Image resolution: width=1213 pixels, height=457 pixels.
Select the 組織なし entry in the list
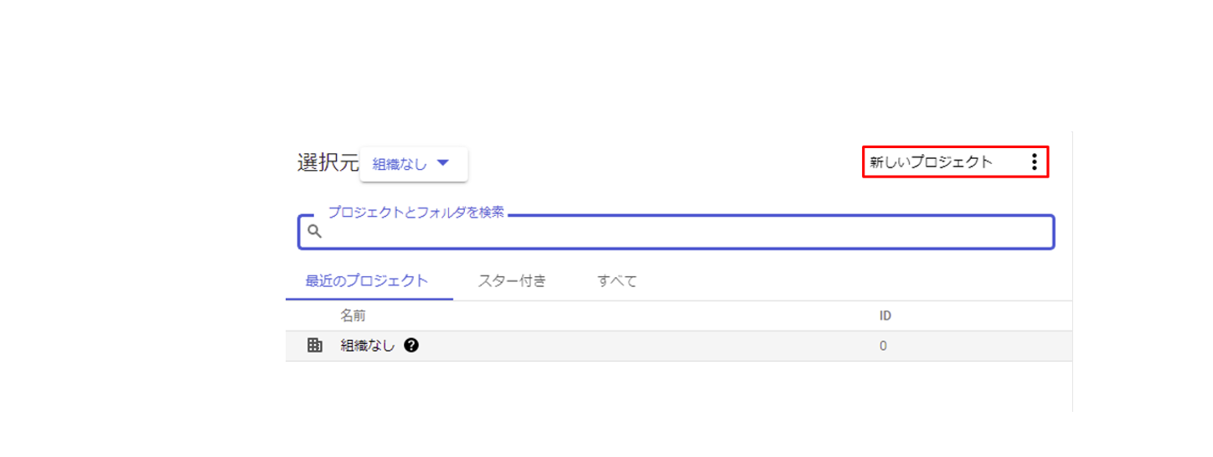(368, 345)
